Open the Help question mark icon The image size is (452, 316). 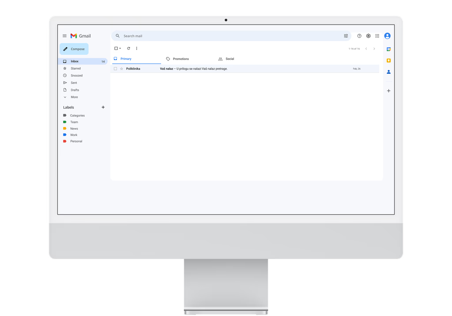(359, 36)
